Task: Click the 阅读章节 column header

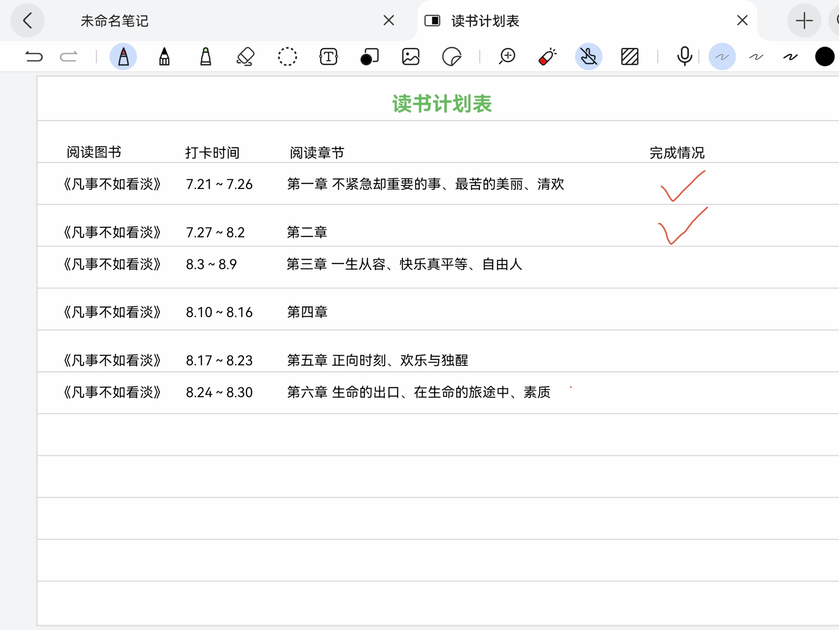Action: [x=317, y=152]
